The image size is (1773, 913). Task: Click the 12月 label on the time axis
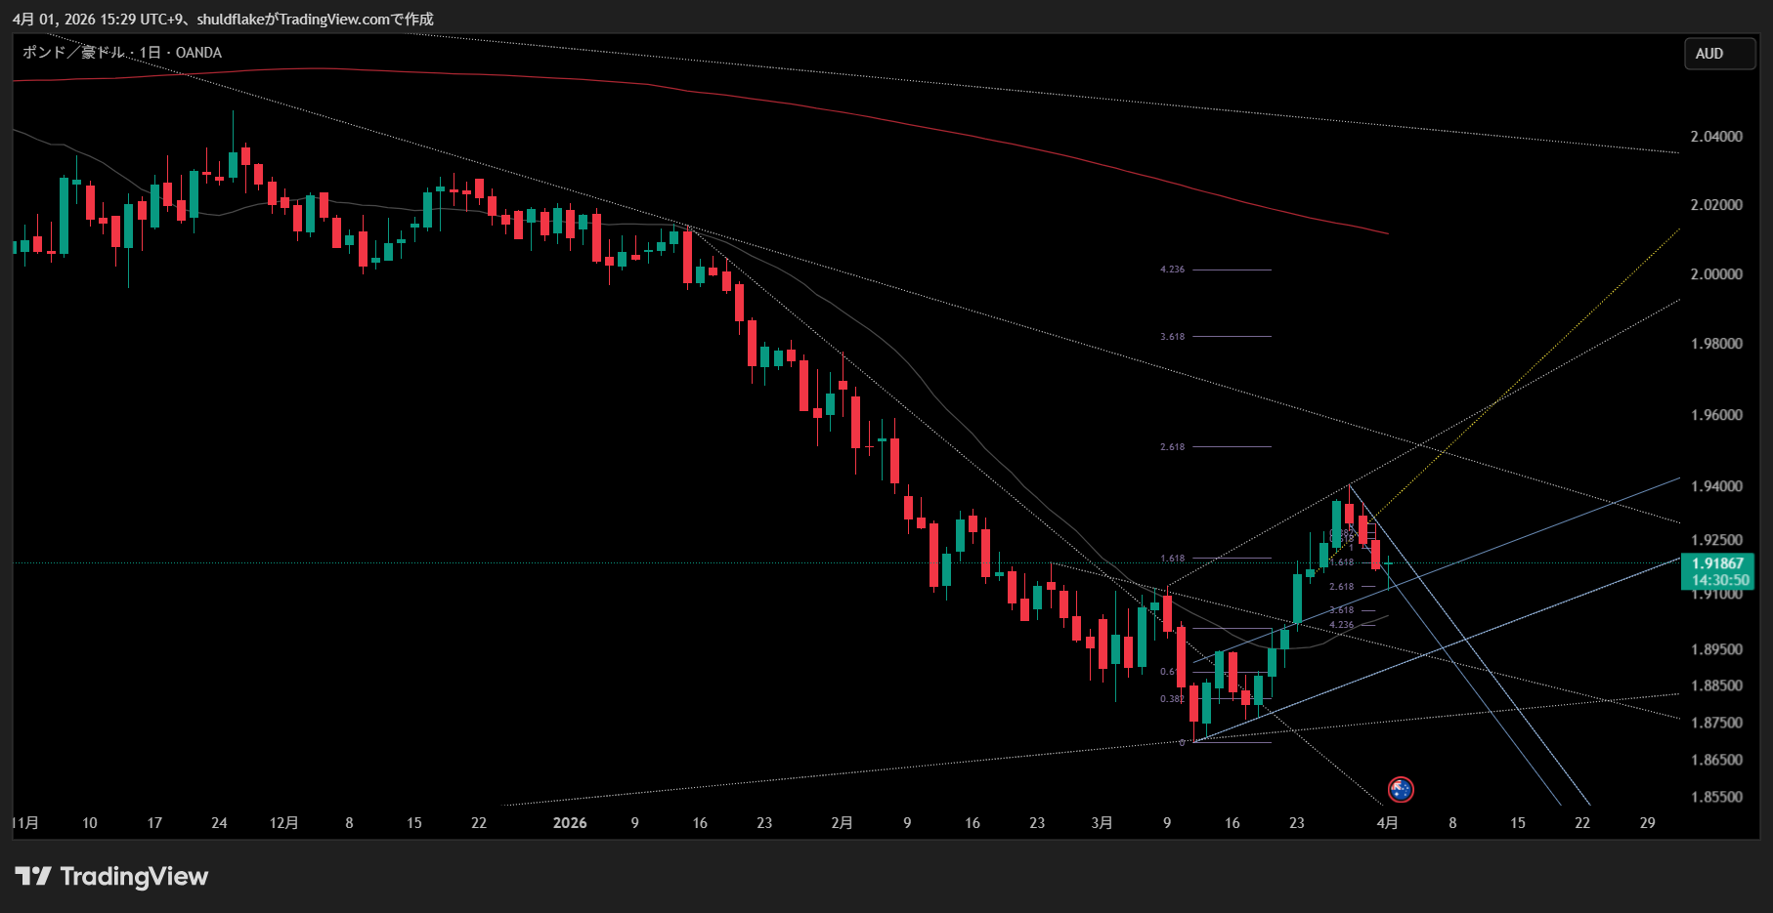coord(283,823)
